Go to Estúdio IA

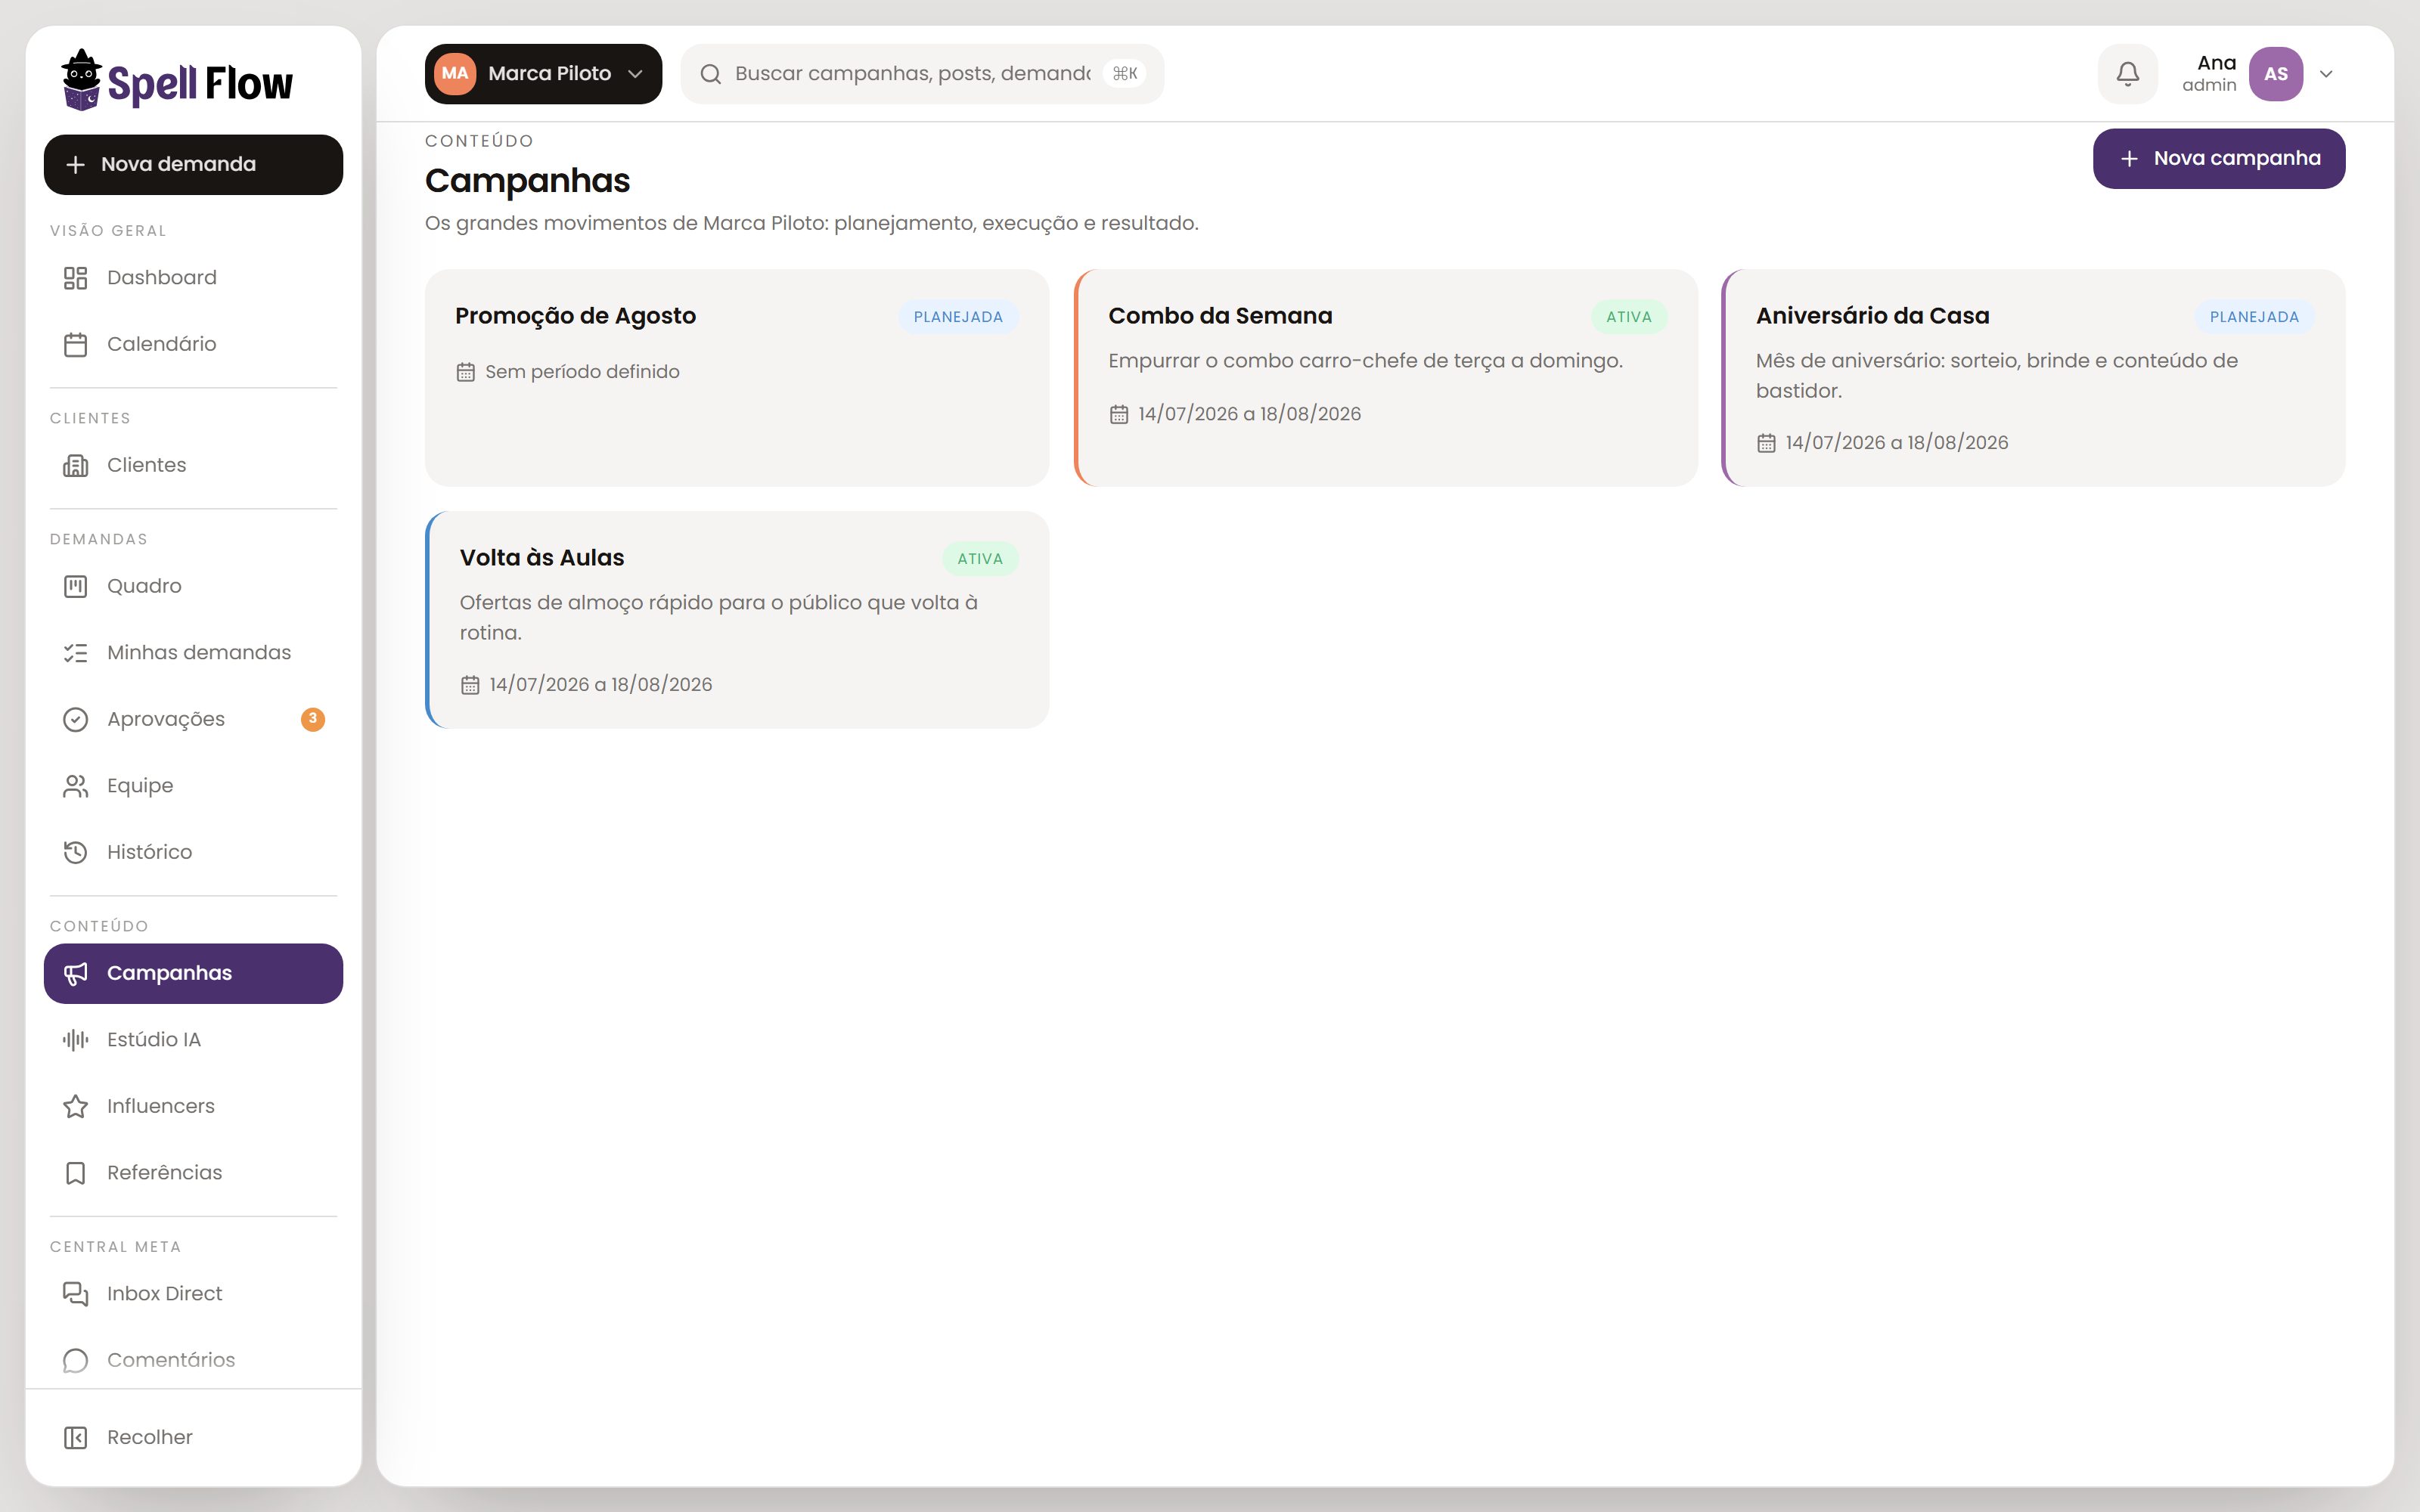coord(193,1040)
